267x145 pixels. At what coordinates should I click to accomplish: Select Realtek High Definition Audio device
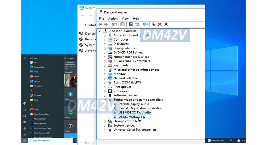[x=139, y=108]
